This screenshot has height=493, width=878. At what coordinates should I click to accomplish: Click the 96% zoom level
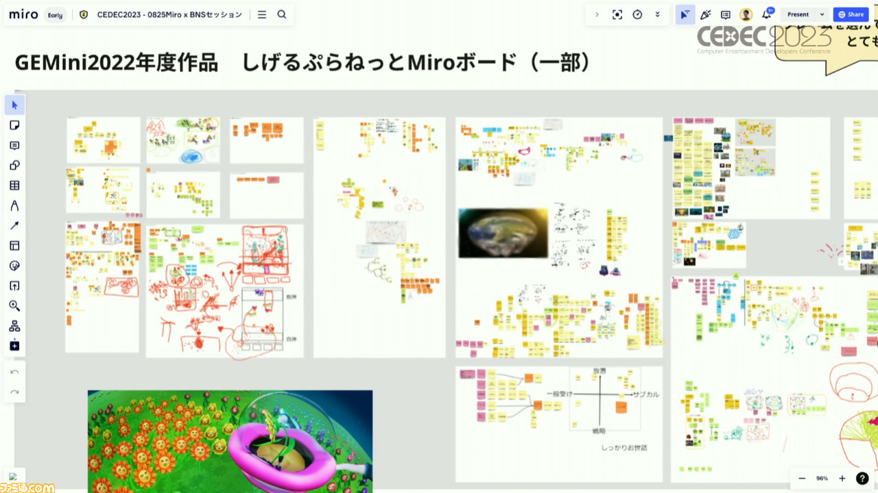(822, 478)
